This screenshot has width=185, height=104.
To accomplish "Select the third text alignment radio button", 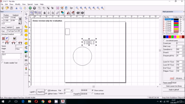I will click(x=17, y=42).
